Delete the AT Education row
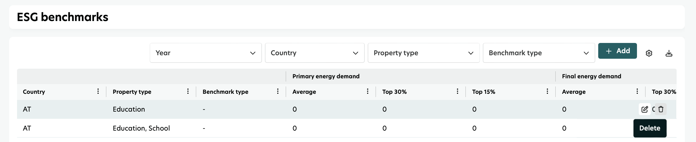 [661, 109]
